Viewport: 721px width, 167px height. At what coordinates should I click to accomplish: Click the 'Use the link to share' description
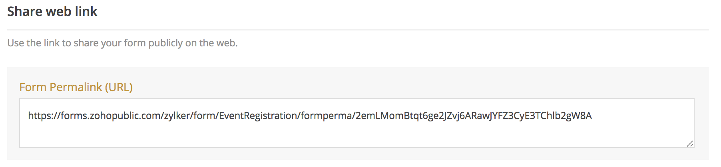tap(122, 43)
